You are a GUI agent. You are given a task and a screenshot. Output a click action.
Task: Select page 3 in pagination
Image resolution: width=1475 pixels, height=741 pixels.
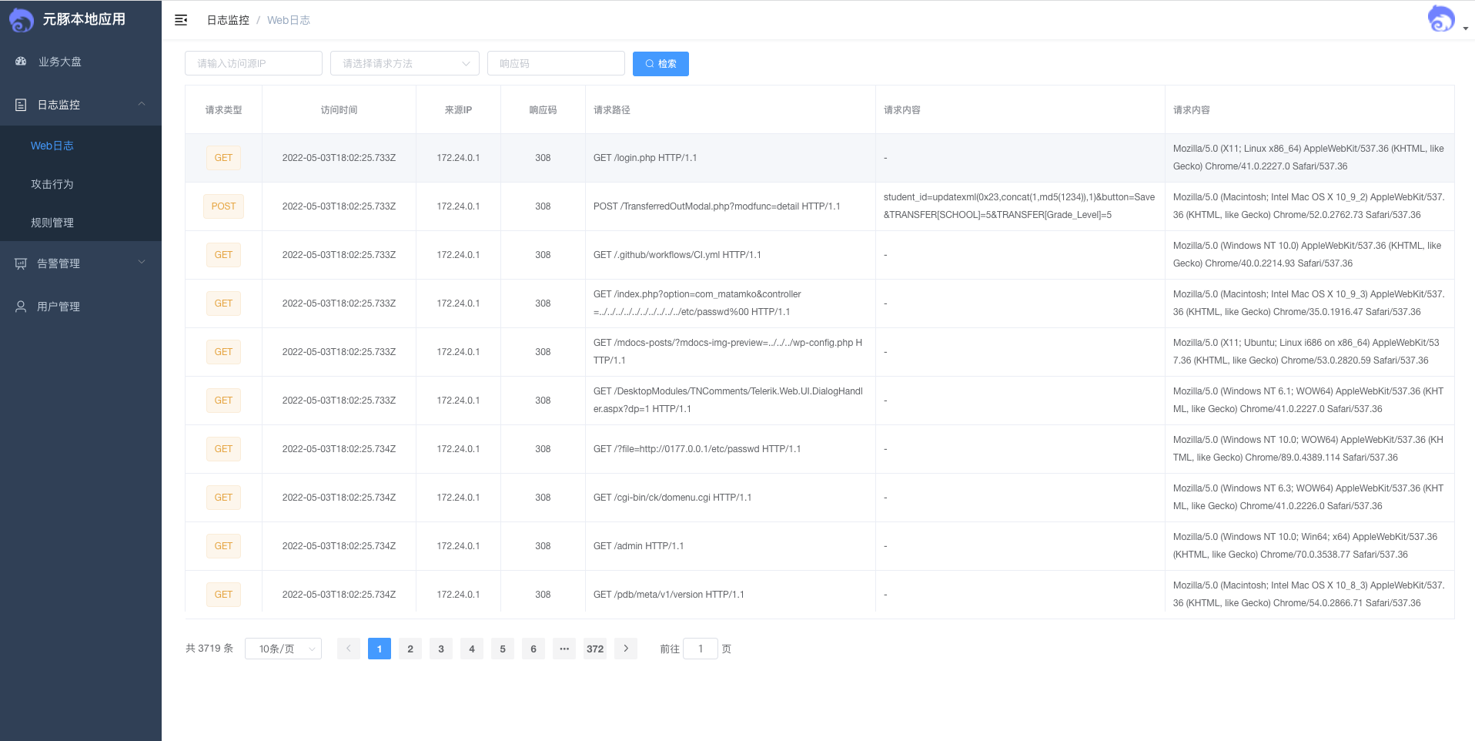pos(441,649)
